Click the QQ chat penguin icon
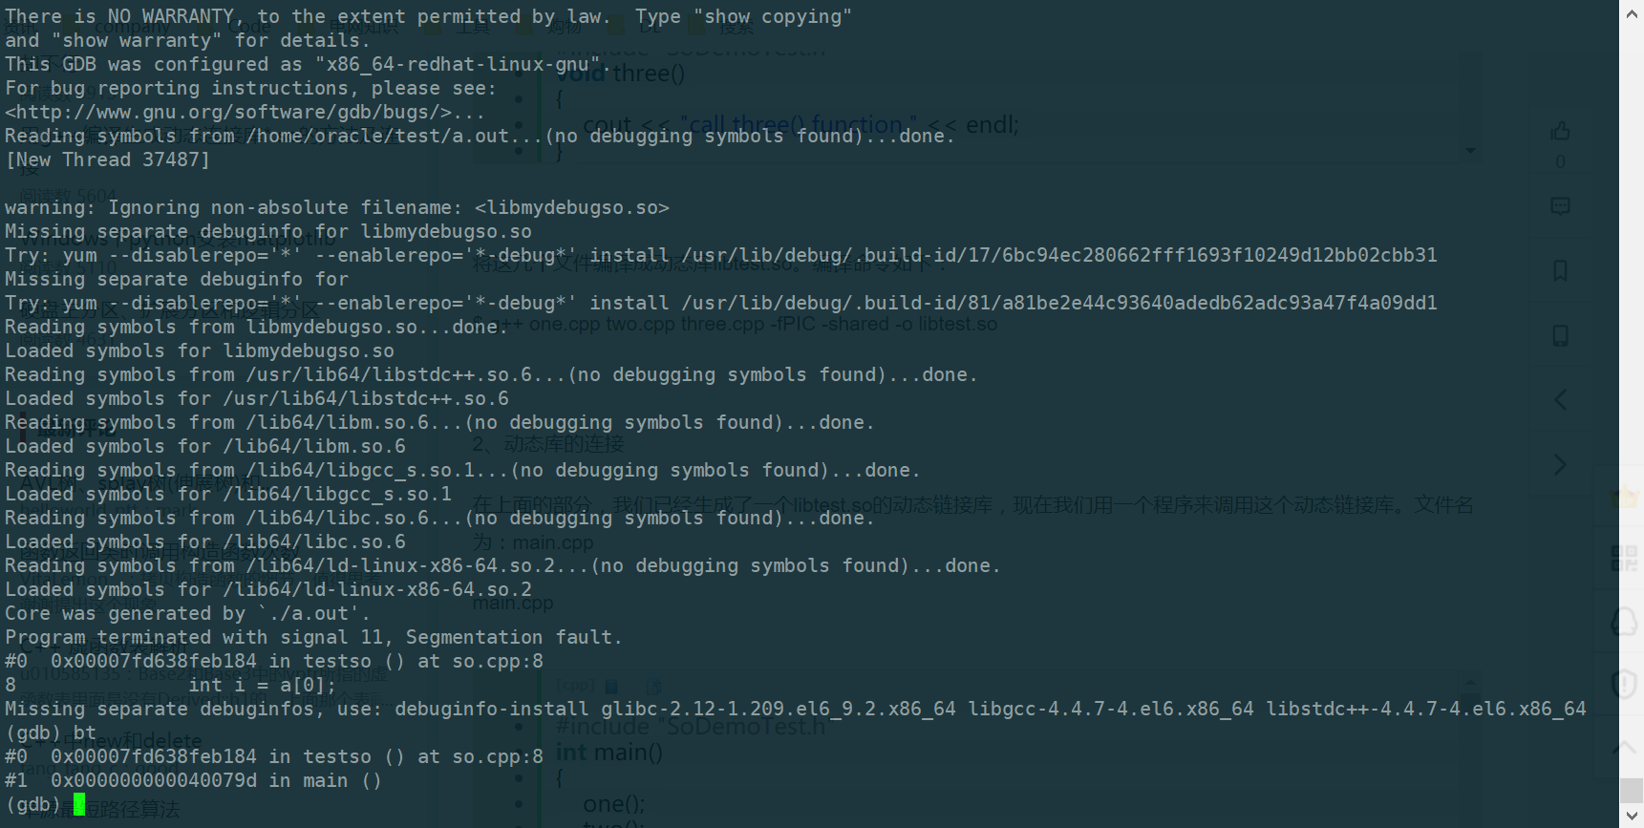 pyautogui.click(x=1624, y=622)
